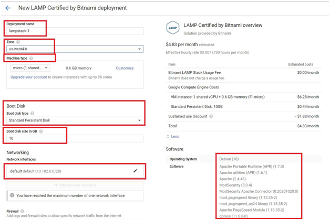
Task: Click the Add network interface button
Action: pyautogui.click(x=75, y=185)
